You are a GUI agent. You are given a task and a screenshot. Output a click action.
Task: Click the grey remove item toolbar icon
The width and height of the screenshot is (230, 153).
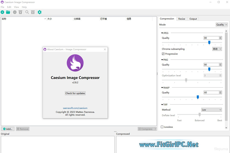(15, 12)
